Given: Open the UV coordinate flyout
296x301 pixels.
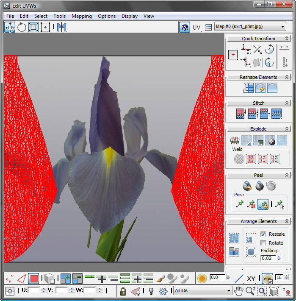Looking at the screenshot, I should coord(196,28).
